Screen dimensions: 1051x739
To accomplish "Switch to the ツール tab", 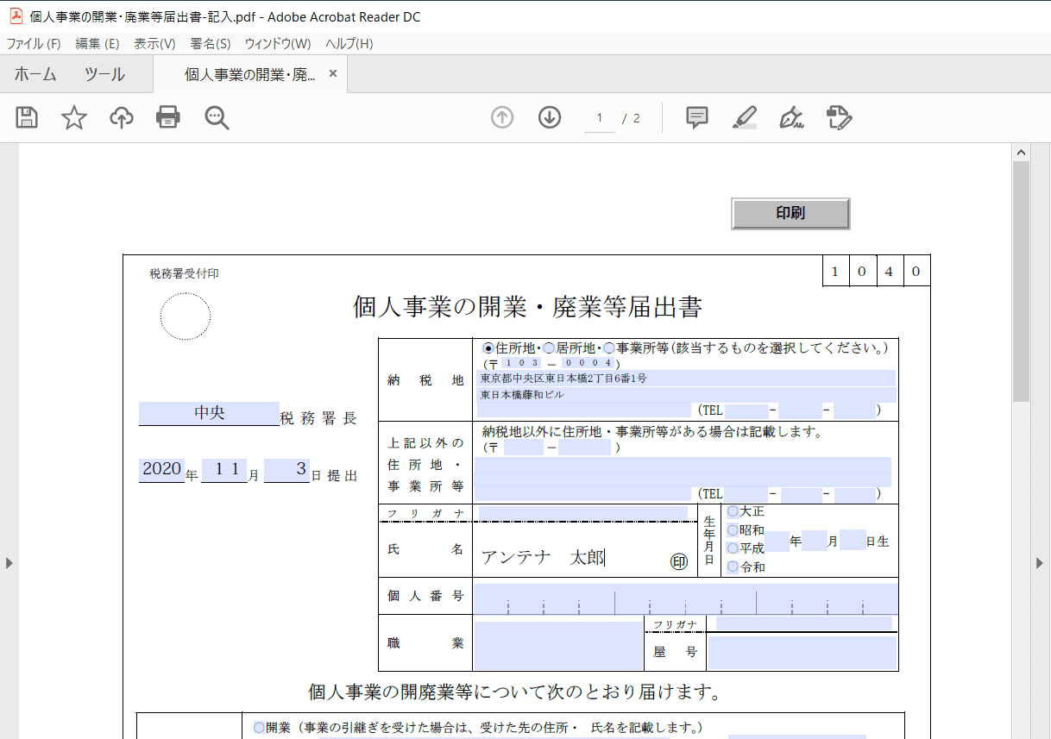I will [104, 75].
